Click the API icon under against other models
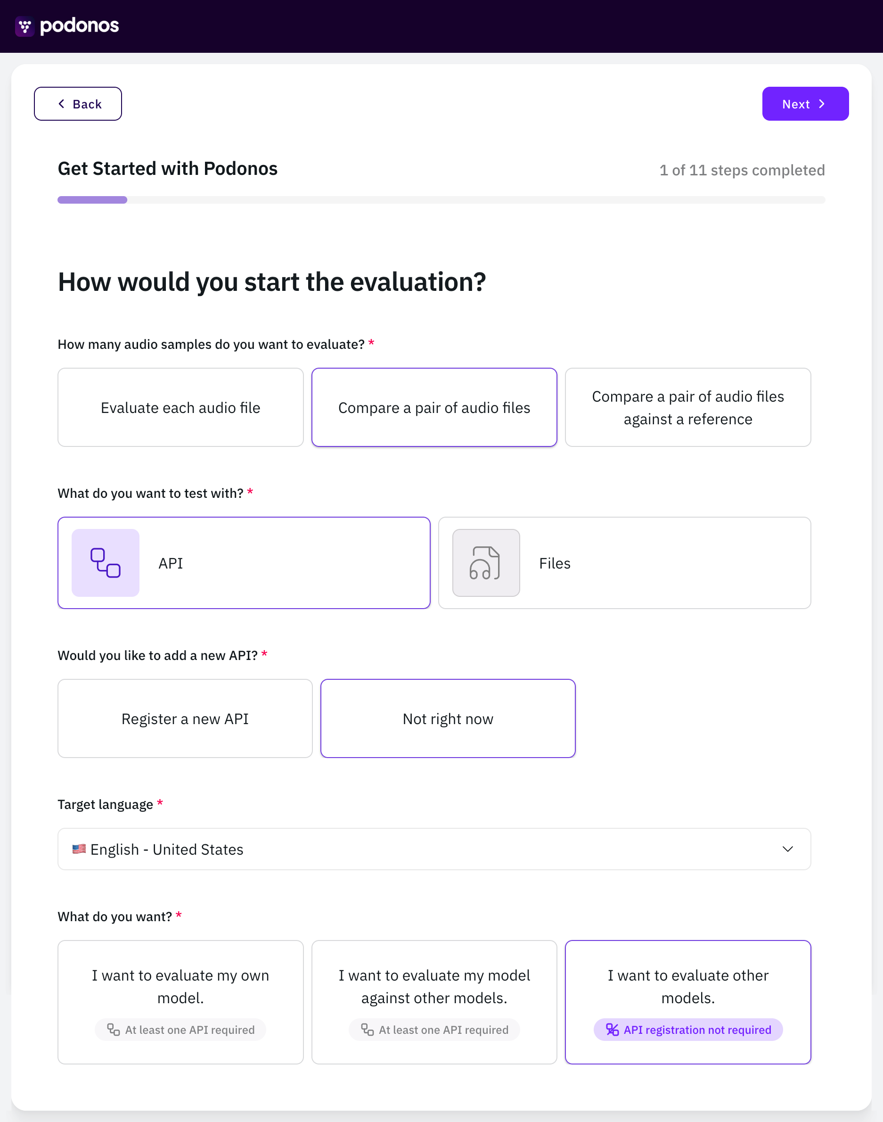This screenshot has width=883, height=1122. coord(367,1030)
